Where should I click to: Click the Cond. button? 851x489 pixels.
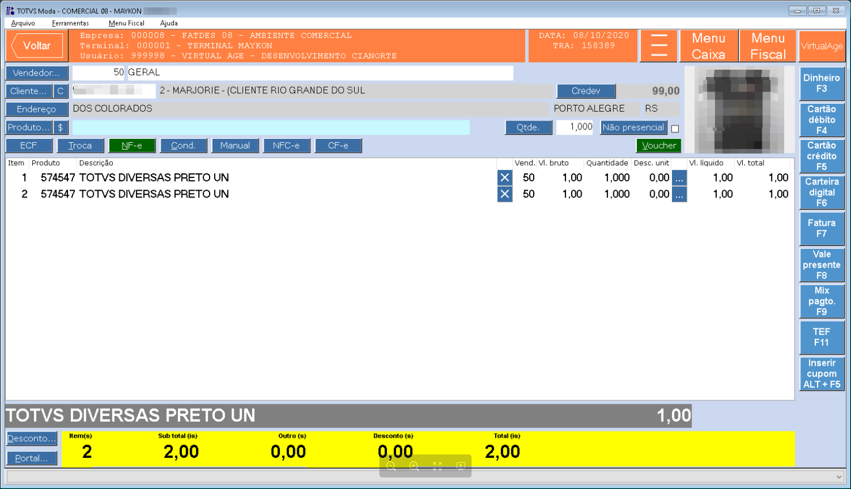(x=184, y=146)
